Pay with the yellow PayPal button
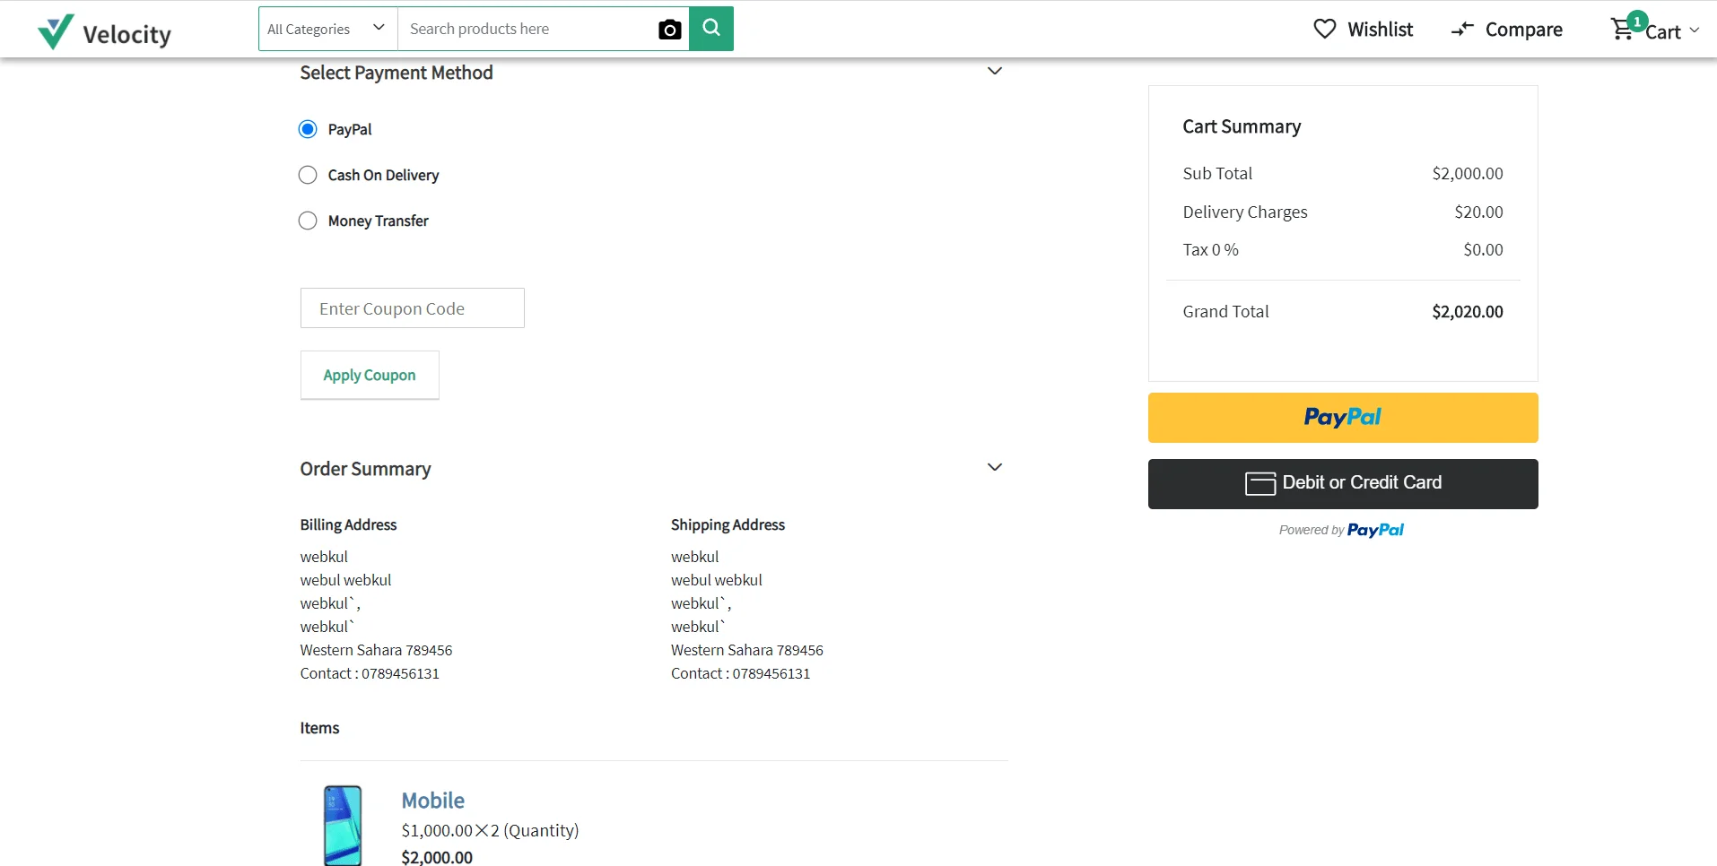Image resolution: width=1717 pixels, height=866 pixels. tap(1342, 418)
